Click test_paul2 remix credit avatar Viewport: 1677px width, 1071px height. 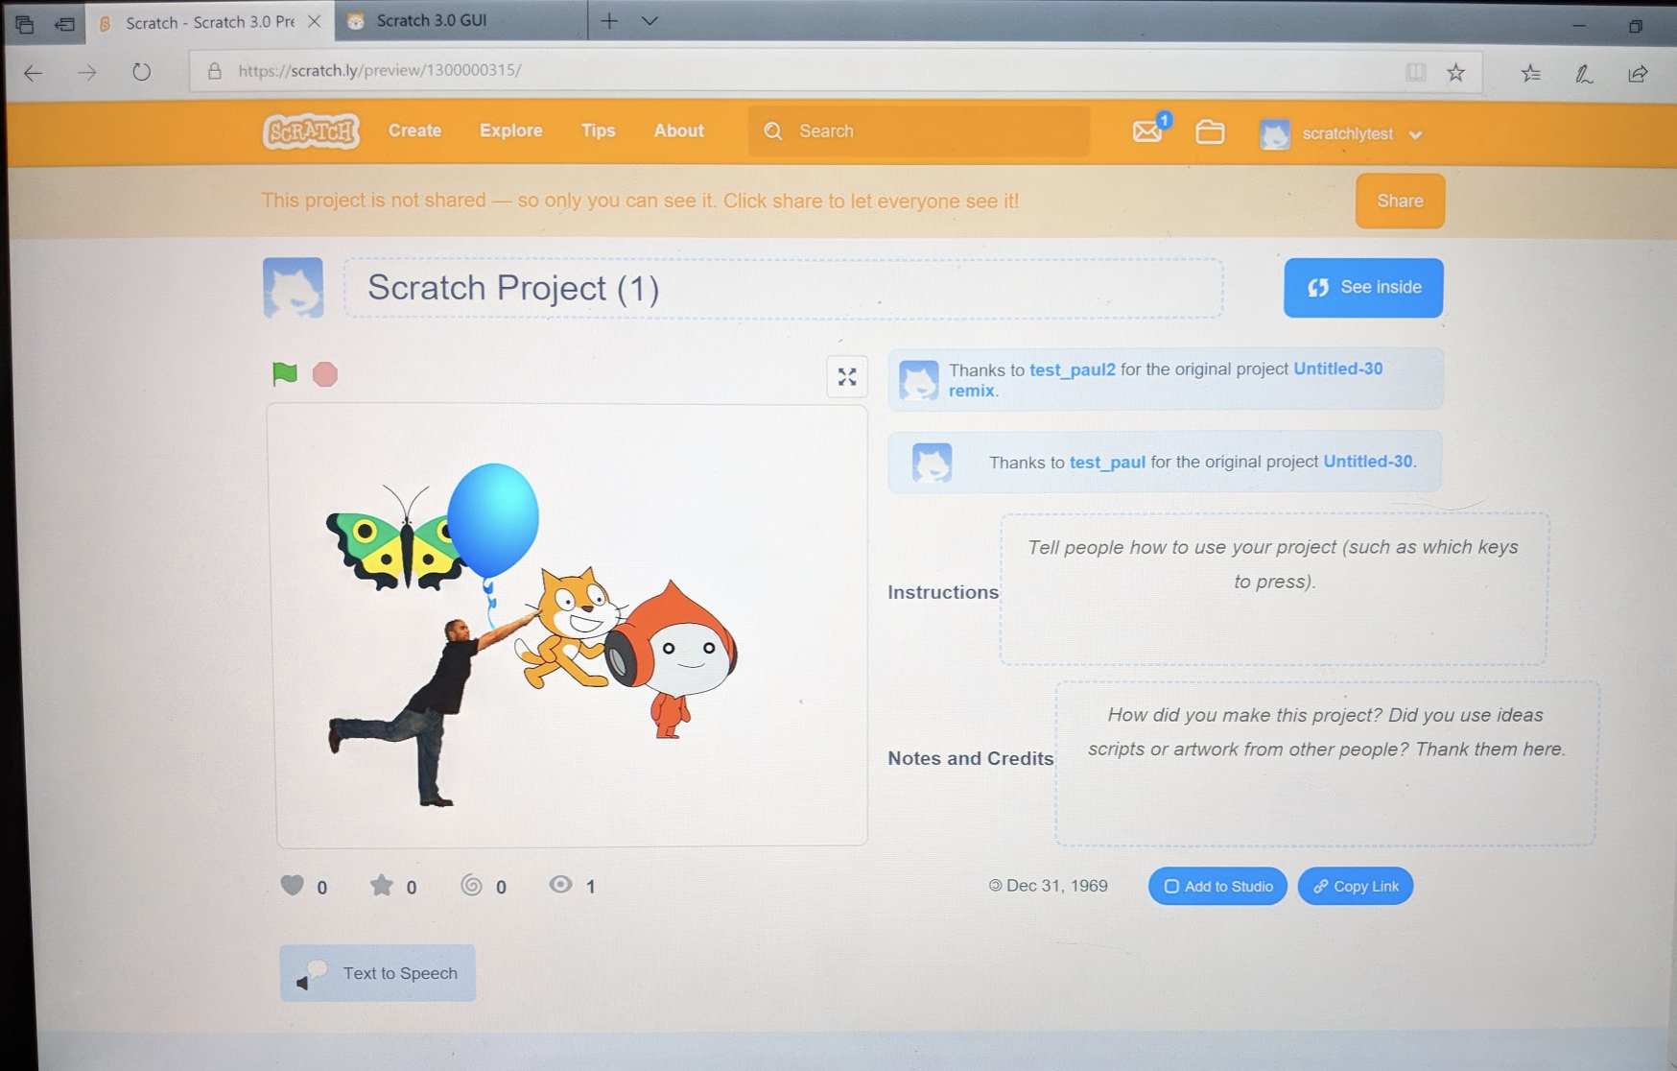(918, 380)
